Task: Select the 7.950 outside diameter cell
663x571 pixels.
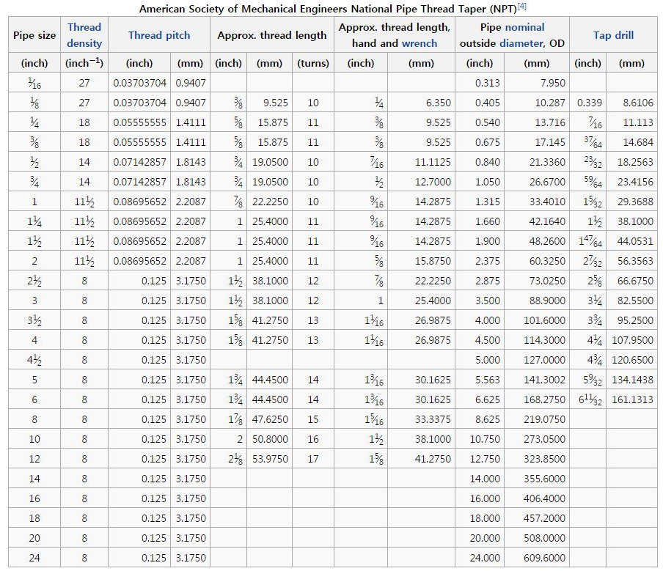Action: pyautogui.click(x=537, y=83)
